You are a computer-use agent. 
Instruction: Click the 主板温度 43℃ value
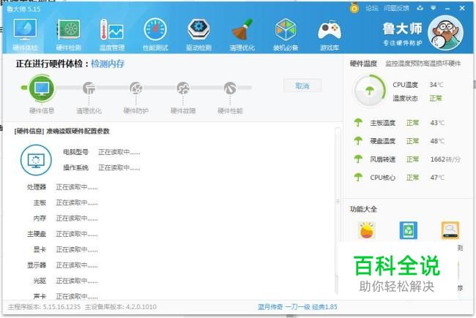(x=437, y=123)
